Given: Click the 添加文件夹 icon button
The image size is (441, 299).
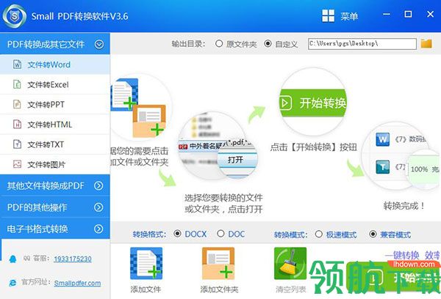Looking at the screenshot, I should pos(218,263).
